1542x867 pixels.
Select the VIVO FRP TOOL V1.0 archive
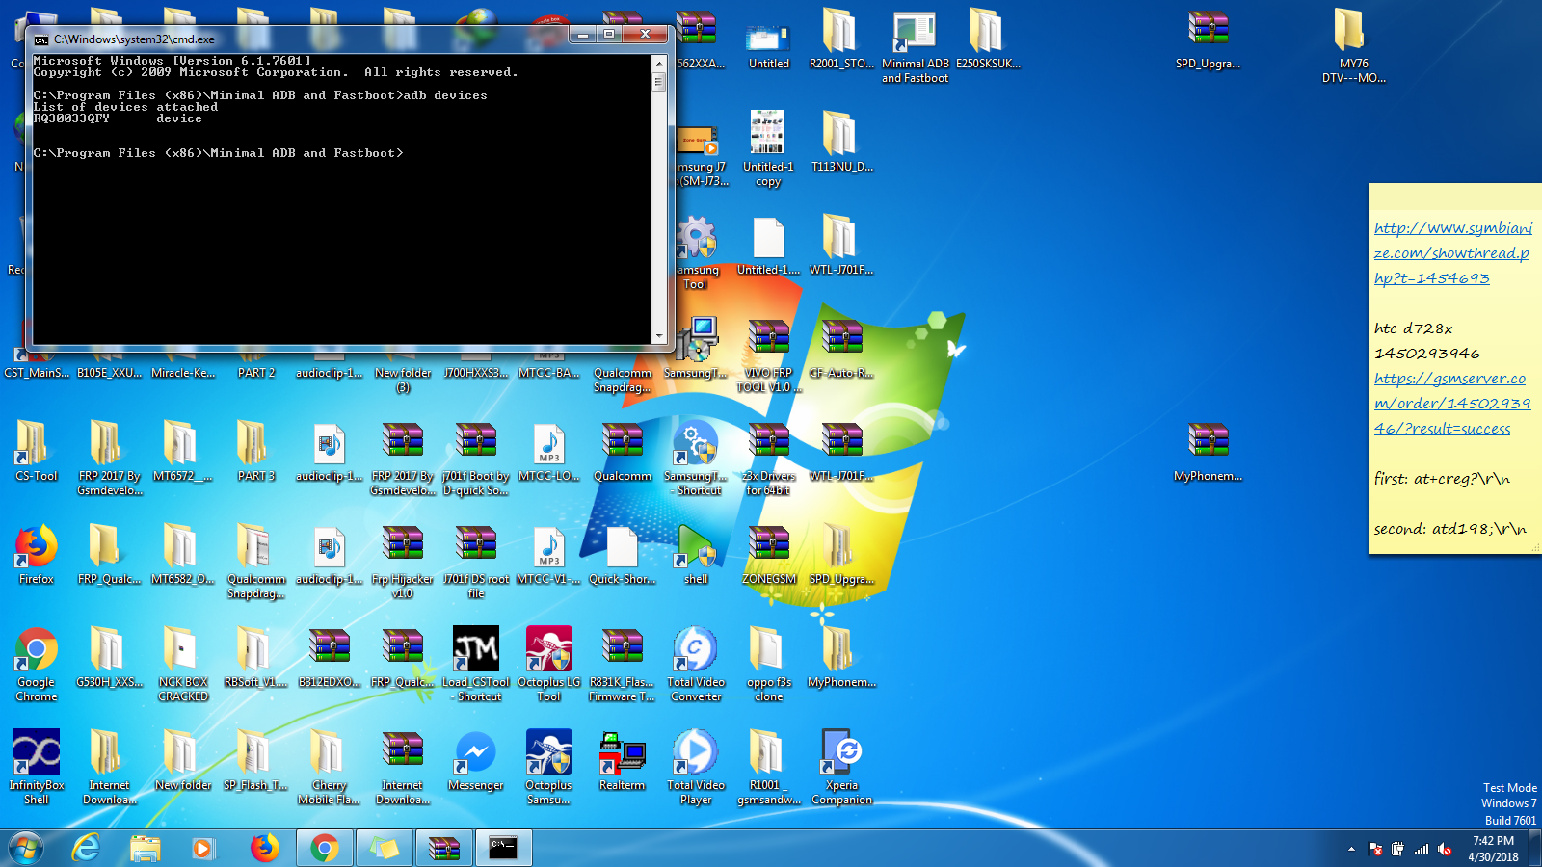(x=768, y=355)
